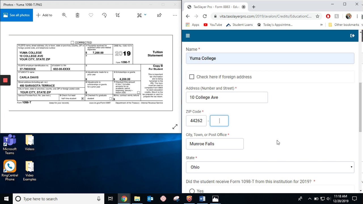Image resolution: width=363 pixels, height=204 pixels.
Task: Open the State dropdown showing Ohio
Action: 270,167
